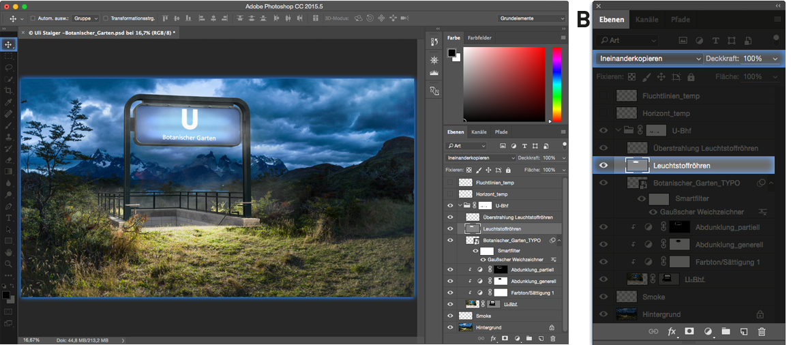Open Ineinanderkopieren blend mode in panel B
The width and height of the screenshot is (791, 345).
pos(649,59)
